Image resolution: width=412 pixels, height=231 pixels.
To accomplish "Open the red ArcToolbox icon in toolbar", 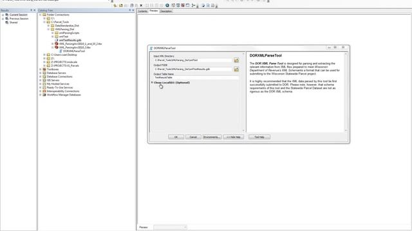I will [x=183, y=5].
